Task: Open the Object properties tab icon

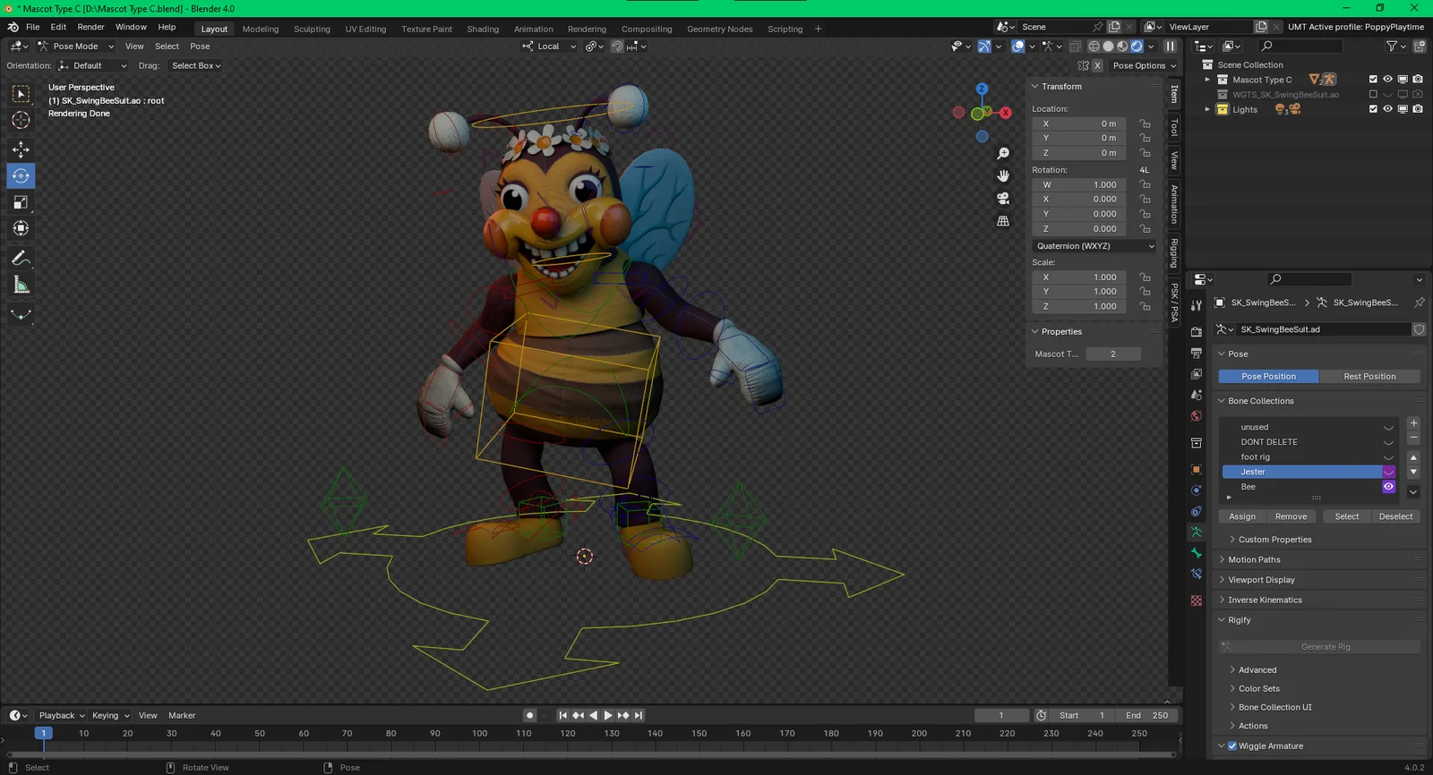Action: click(x=1197, y=469)
